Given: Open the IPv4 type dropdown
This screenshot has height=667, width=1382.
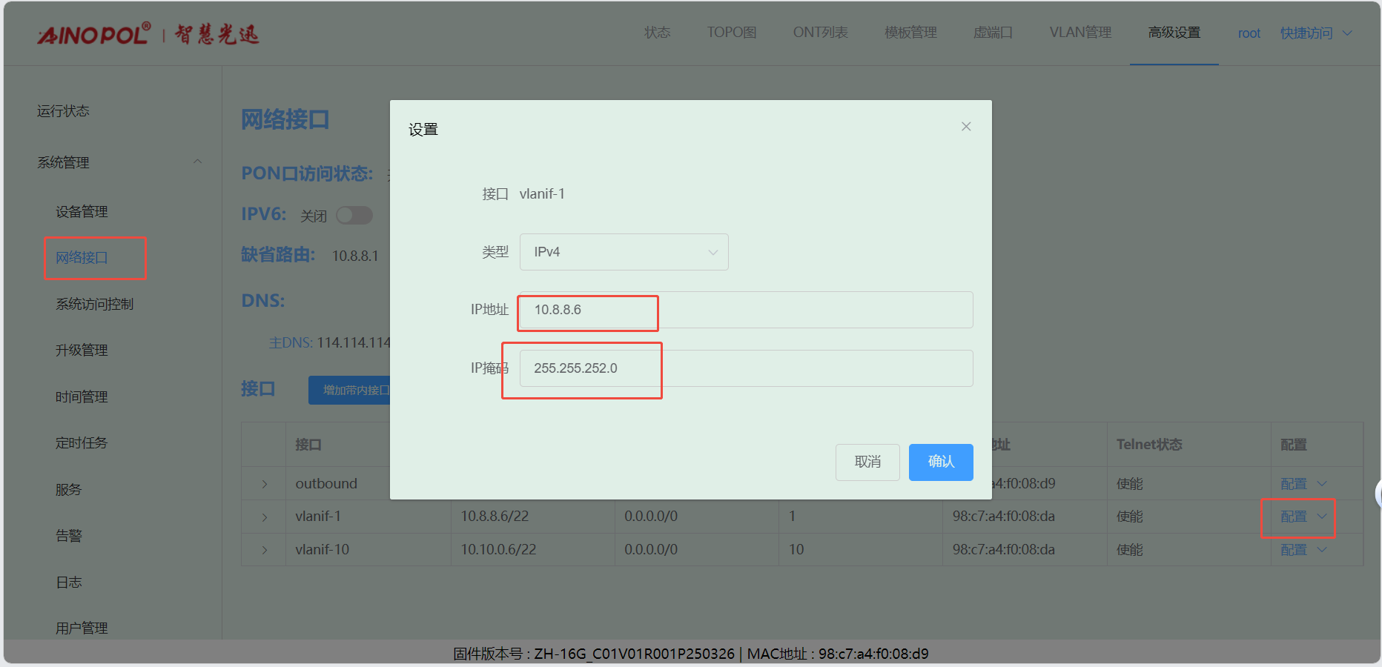Looking at the screenshot, I should tap(624, 252).
